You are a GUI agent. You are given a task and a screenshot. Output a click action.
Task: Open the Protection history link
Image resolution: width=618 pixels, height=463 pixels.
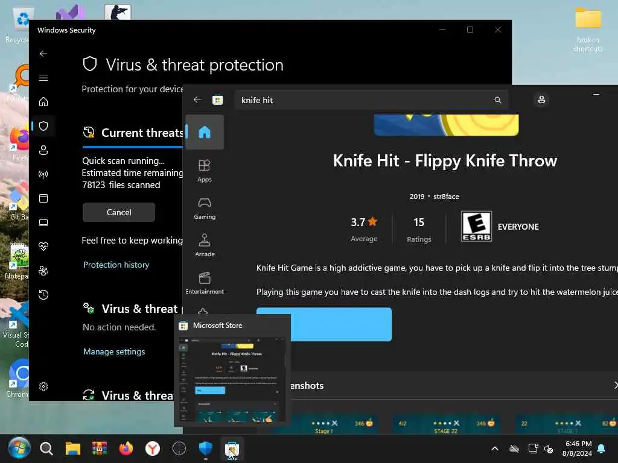pos(116,265)
